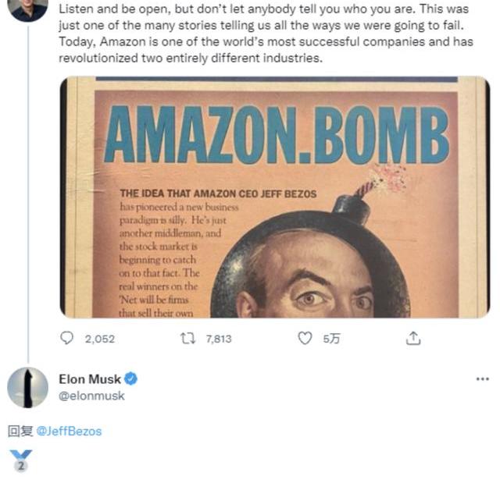The image size is (500, 483).
Task: Click the bomb illustration with Bezos's face
Action: [x=309, y=265]
